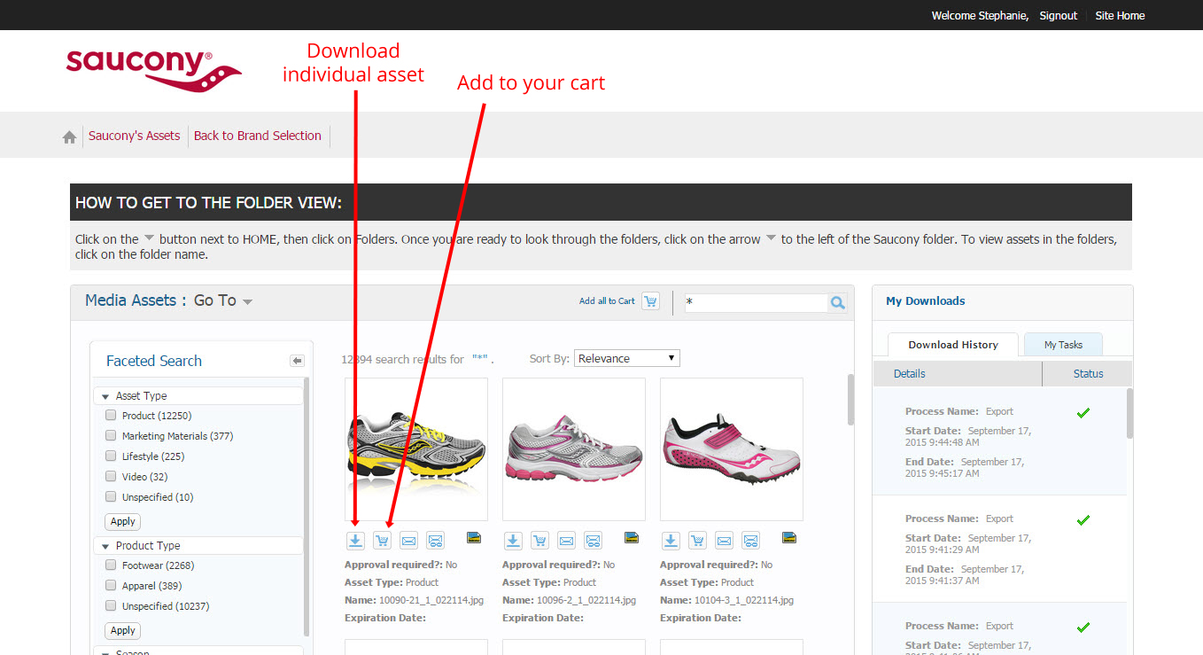Open the yellow and black shoe thumbnail
This screenshot has height=655, width=1203.
[415, 449]
